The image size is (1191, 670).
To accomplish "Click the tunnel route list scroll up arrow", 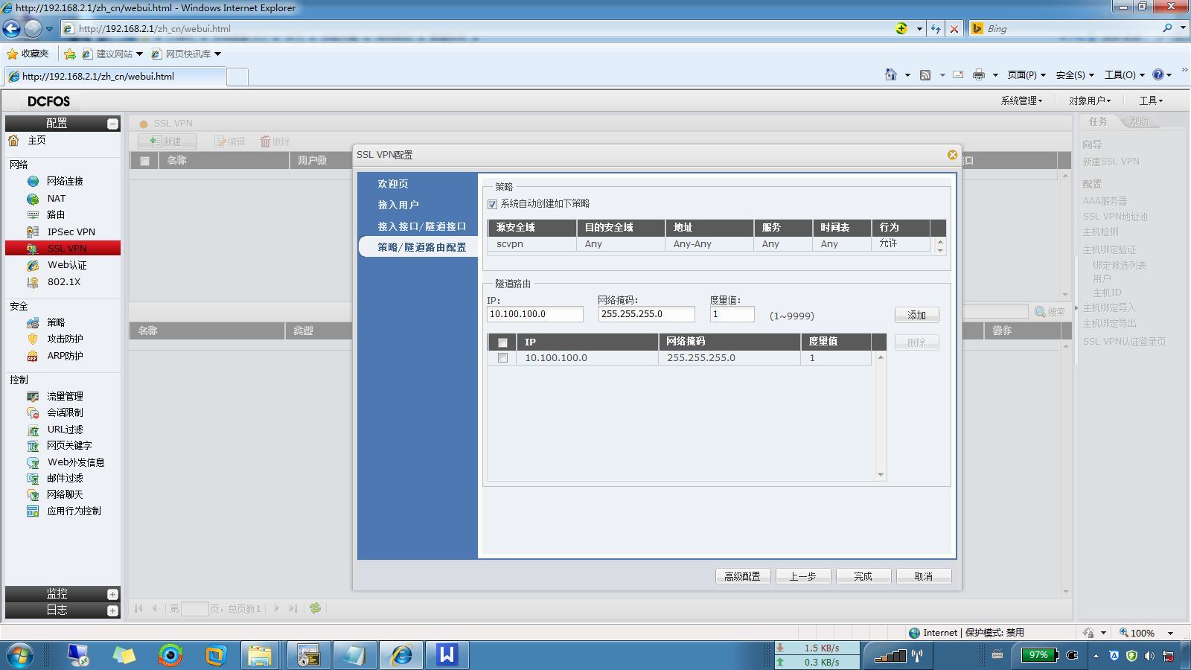I will tap(881, 357).
